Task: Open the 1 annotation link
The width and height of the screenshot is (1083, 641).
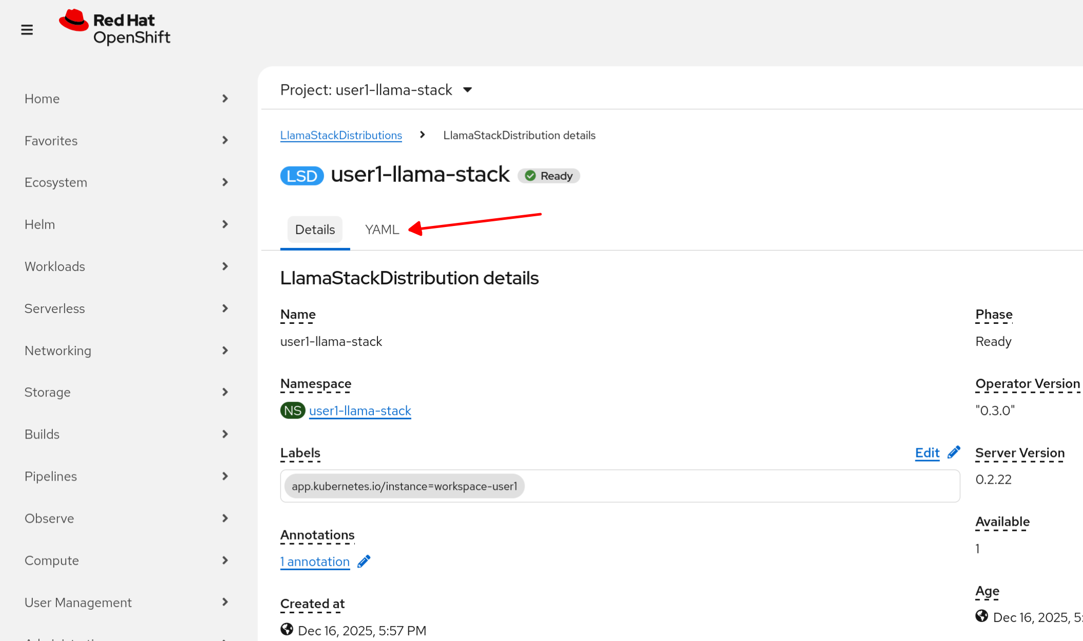Action: coord(315,562)
